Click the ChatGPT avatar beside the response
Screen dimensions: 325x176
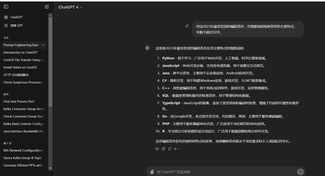(x=147, y=48)
